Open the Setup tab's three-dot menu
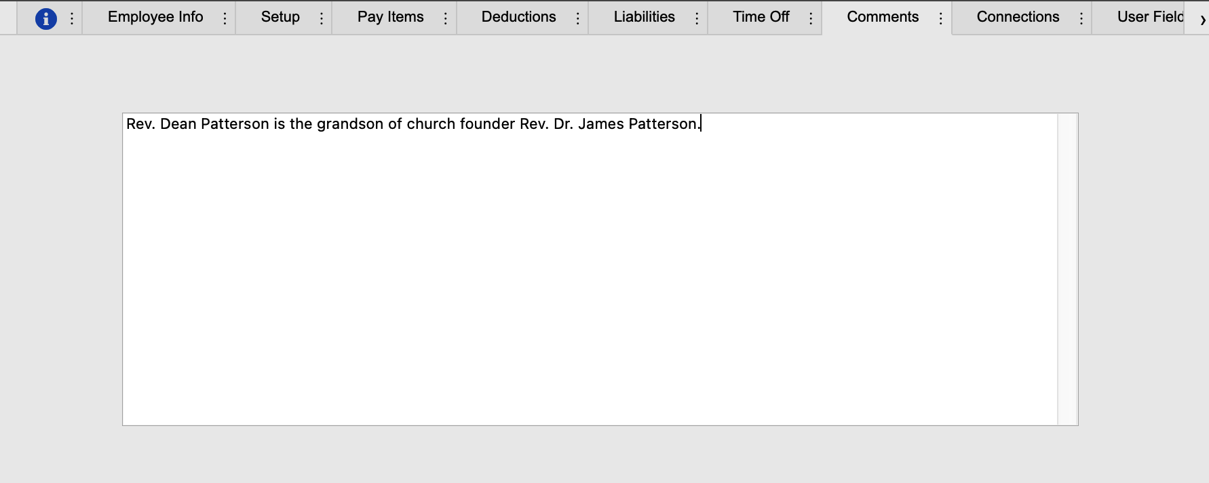The width and height of the screenshot is (1209, 483). (322, 18)
